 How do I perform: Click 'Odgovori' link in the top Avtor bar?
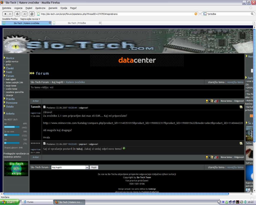click(239, 101)
